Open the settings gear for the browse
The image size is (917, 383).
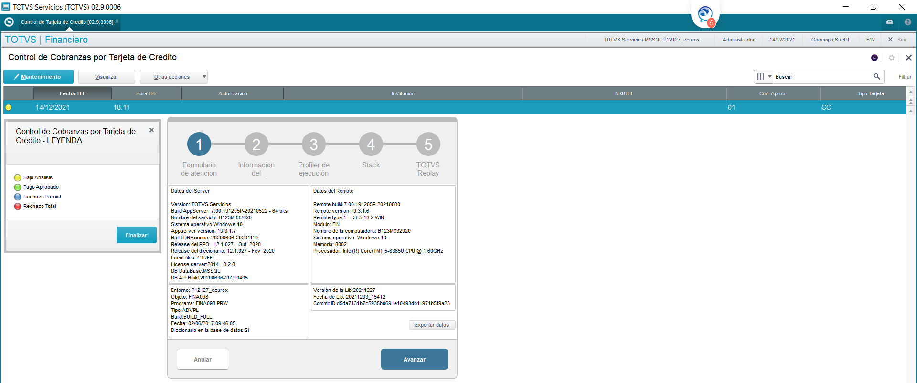pos(892,58)
